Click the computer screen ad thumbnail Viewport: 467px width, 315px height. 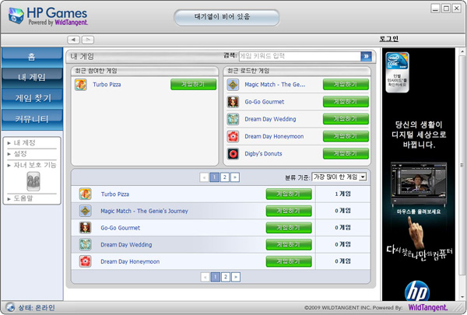pyautogui.click(x=419, y=184)
